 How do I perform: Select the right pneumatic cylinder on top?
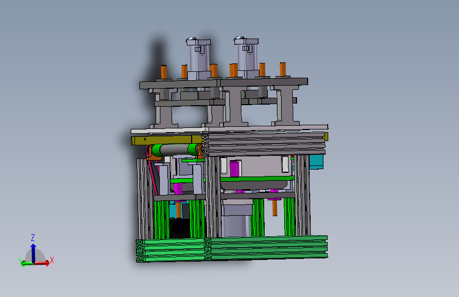pyautogui.click(x=247, y=58)
